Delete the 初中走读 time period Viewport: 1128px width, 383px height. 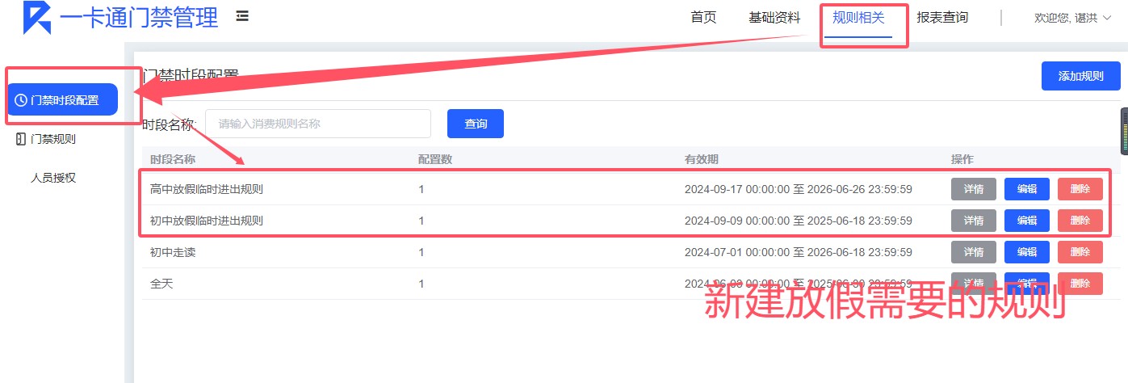coord(1080,252)
